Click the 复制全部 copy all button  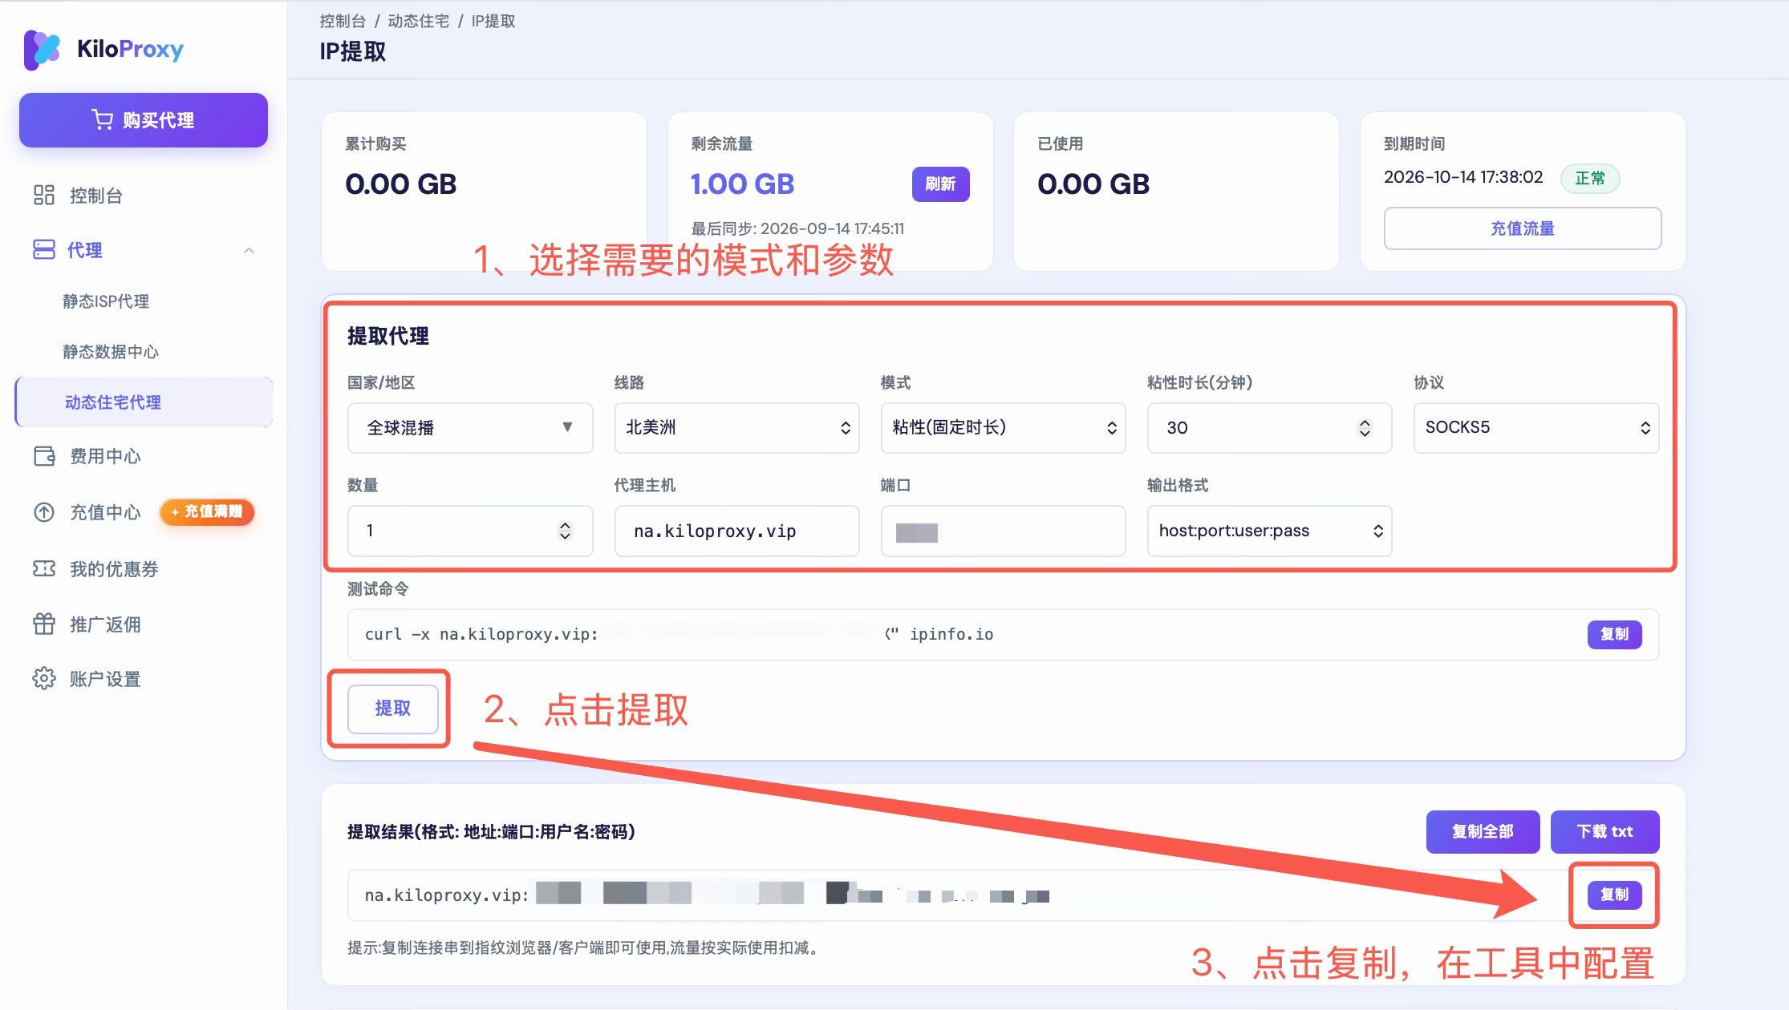point(1483,832)
